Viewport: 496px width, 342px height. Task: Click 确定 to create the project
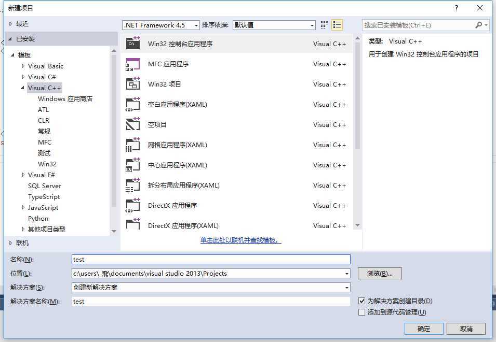[x=424, y=329]
